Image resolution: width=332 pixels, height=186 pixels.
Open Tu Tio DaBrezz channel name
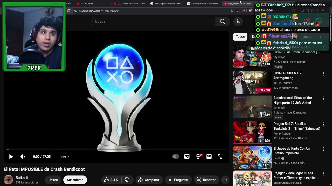coord(283,83)
